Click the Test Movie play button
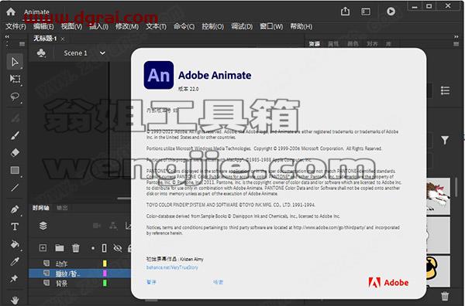This screenshot has height=306, width=465. pyautogui.click(x=391, y=12)
